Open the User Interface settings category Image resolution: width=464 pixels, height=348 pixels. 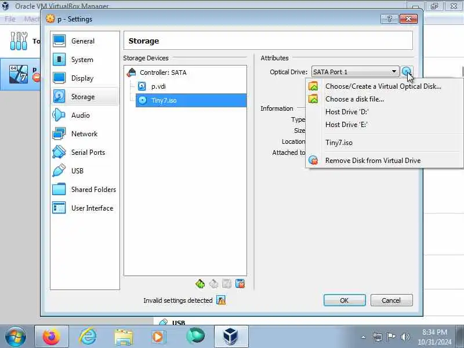85,208
